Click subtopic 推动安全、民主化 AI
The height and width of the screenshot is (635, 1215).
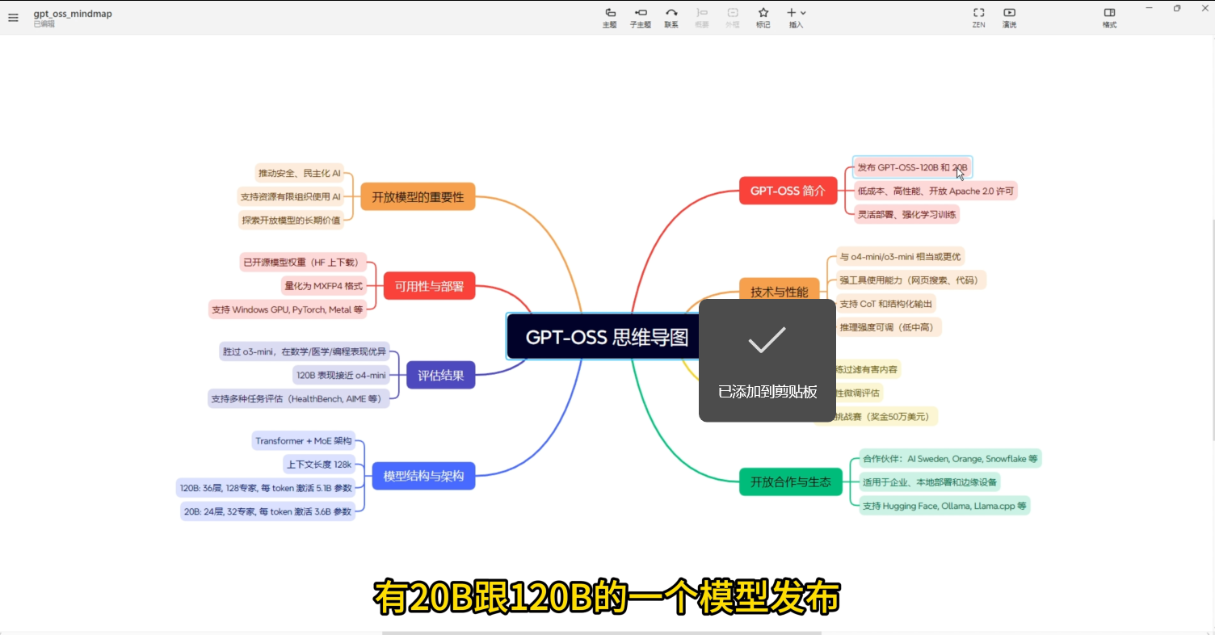coord(299,173)
